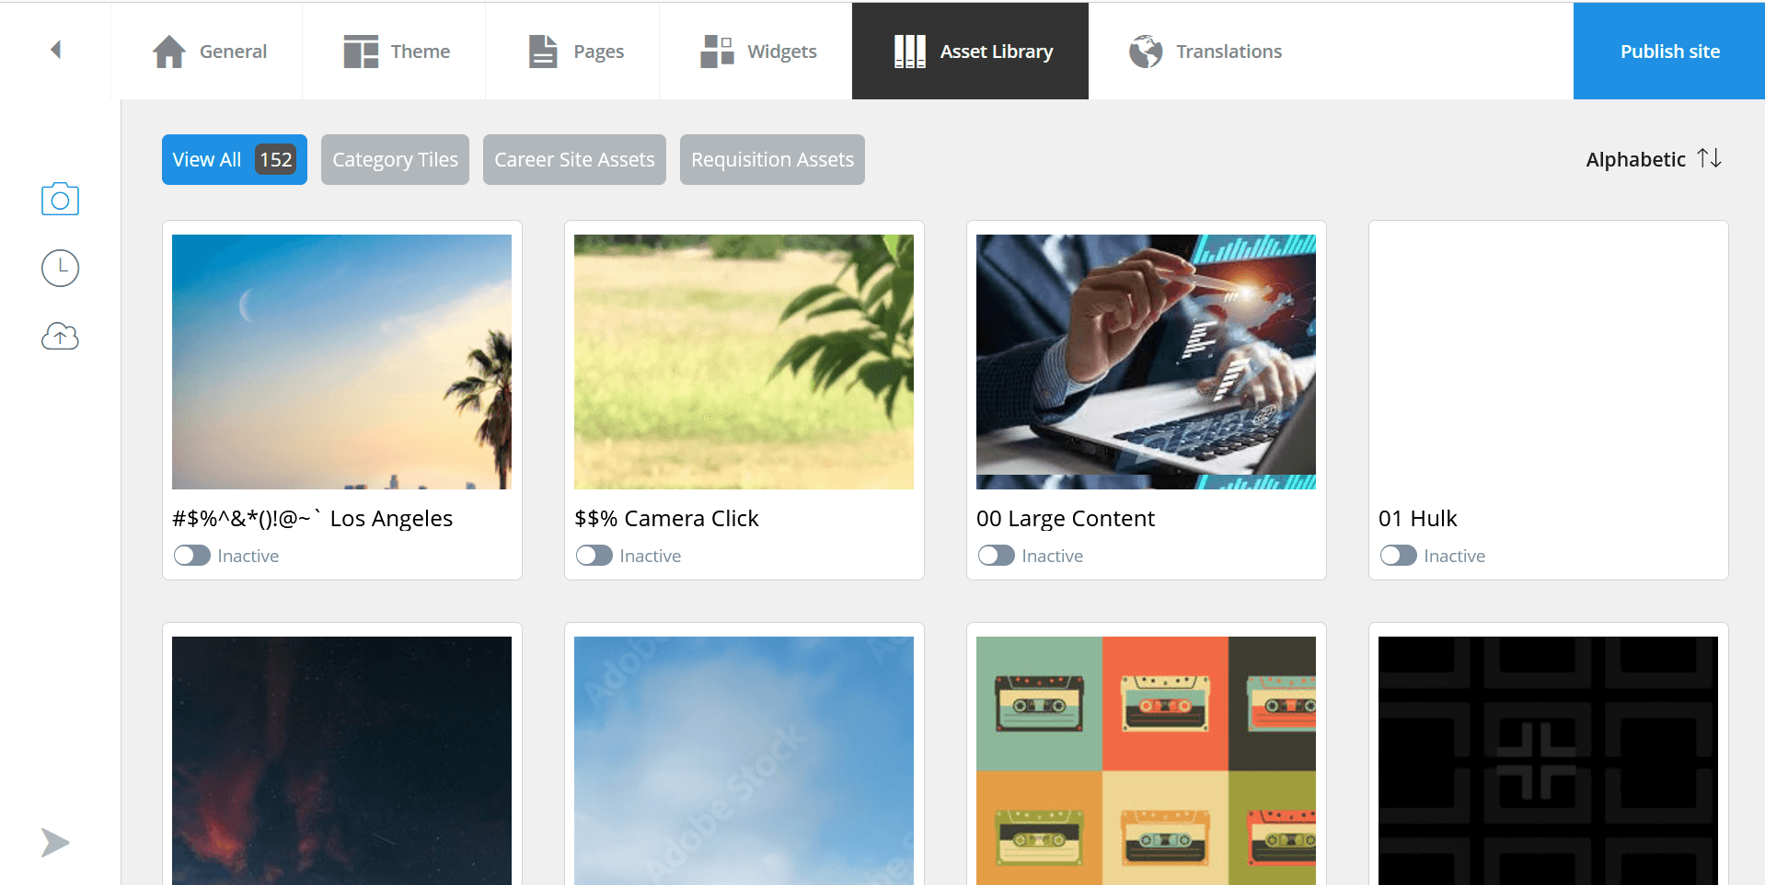Image resolution: width=1765 pixels, height=885 pixels.
Task: Toggle 01 Hulk asset switch
Action: coord(1399,556)
